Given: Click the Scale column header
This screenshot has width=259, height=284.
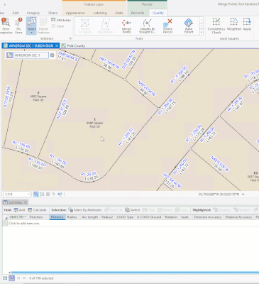Looking at the screenshot, I should 184,217.
